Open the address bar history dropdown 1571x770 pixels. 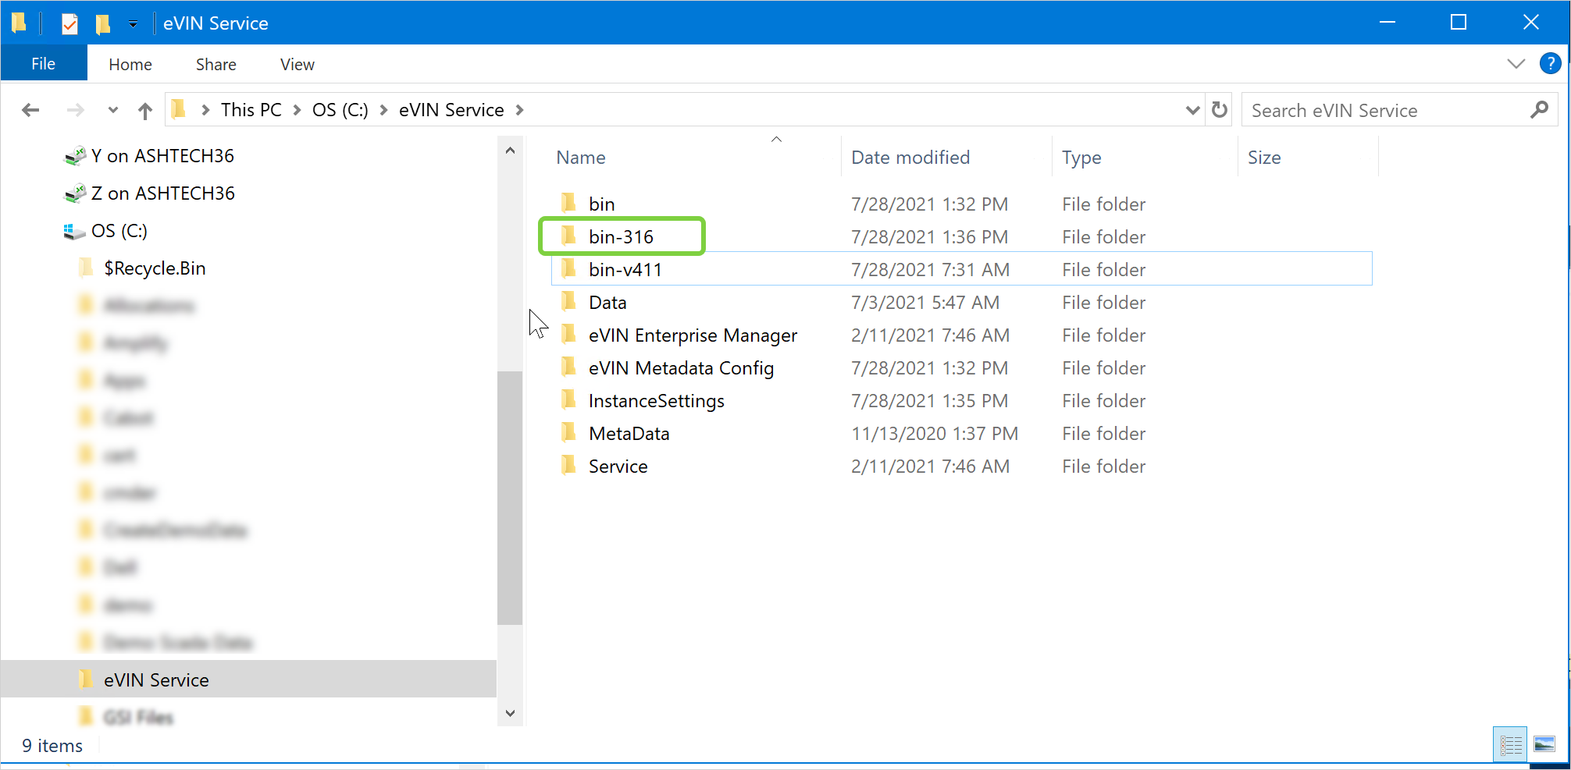1192,110
